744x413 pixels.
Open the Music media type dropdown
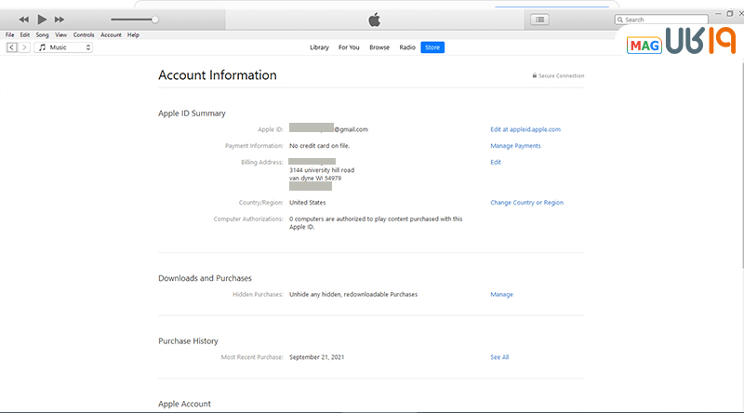pyautogui.click(x=63, y=47)
